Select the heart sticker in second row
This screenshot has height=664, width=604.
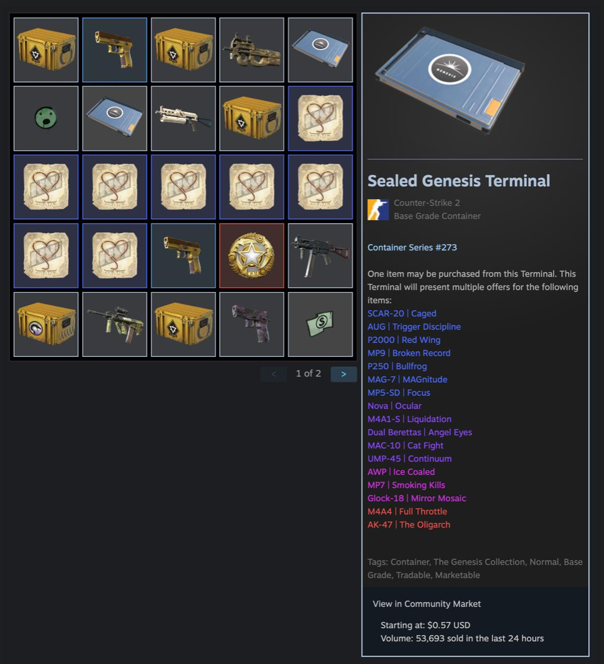pyautogui.click(x=320, y=118)
